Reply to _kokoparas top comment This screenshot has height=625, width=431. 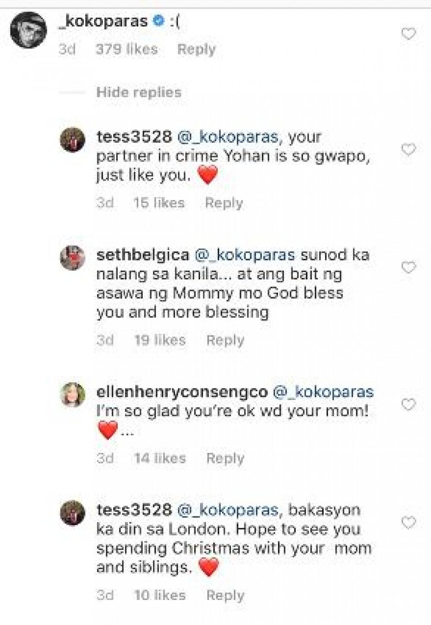coord(196,49)
